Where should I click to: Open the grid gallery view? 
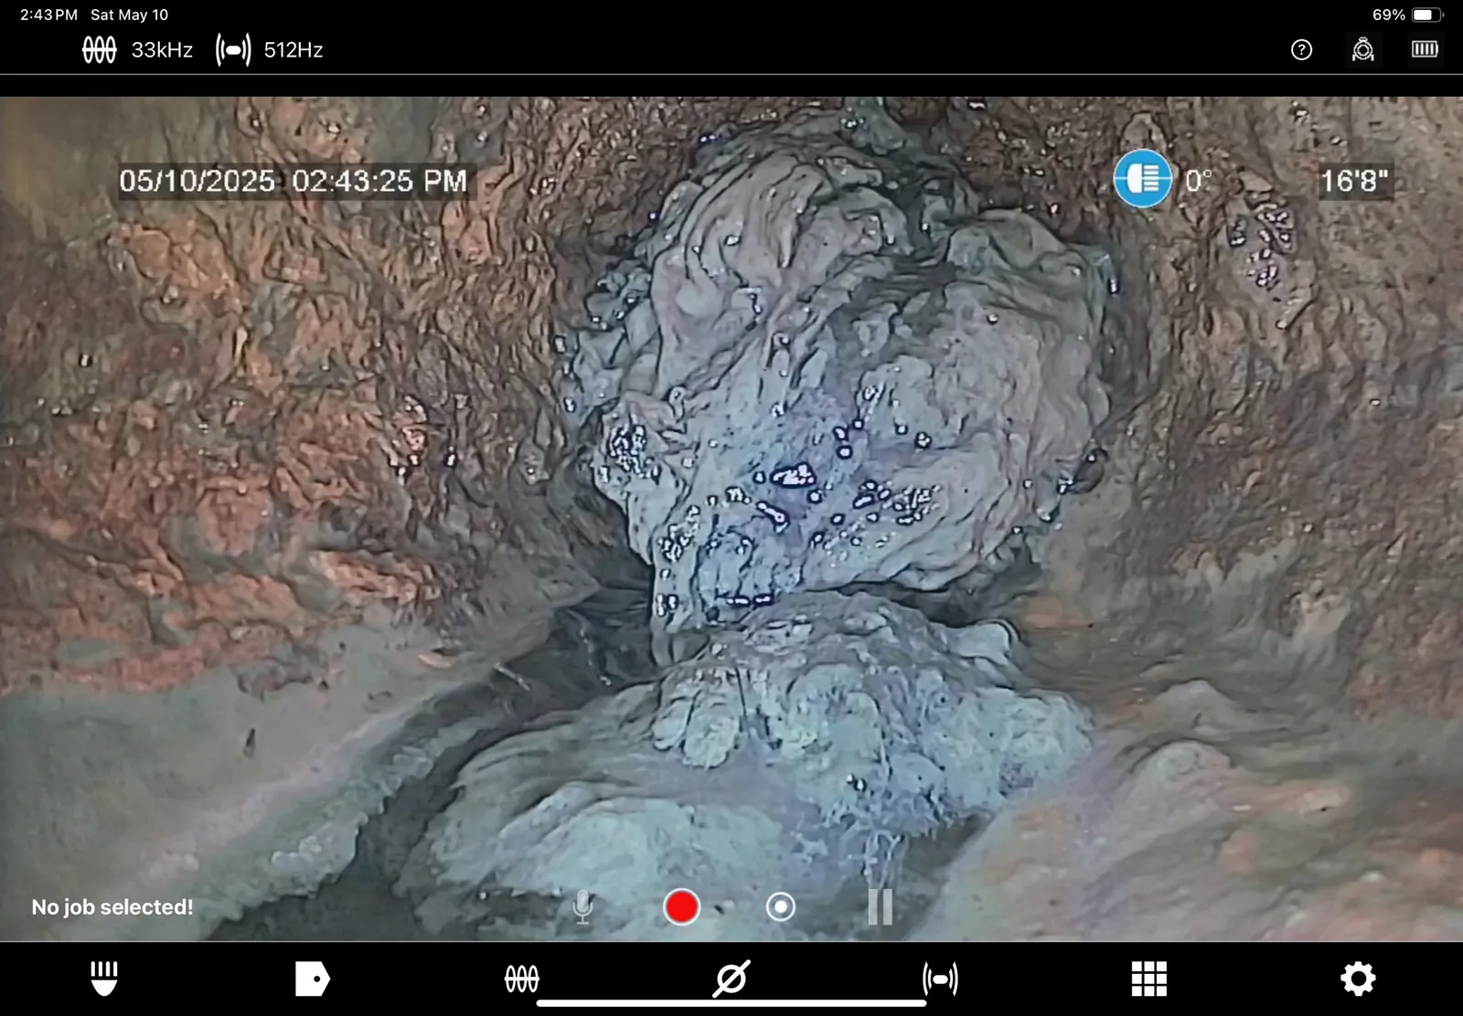pyautogui.click(x=1149, y=979)
